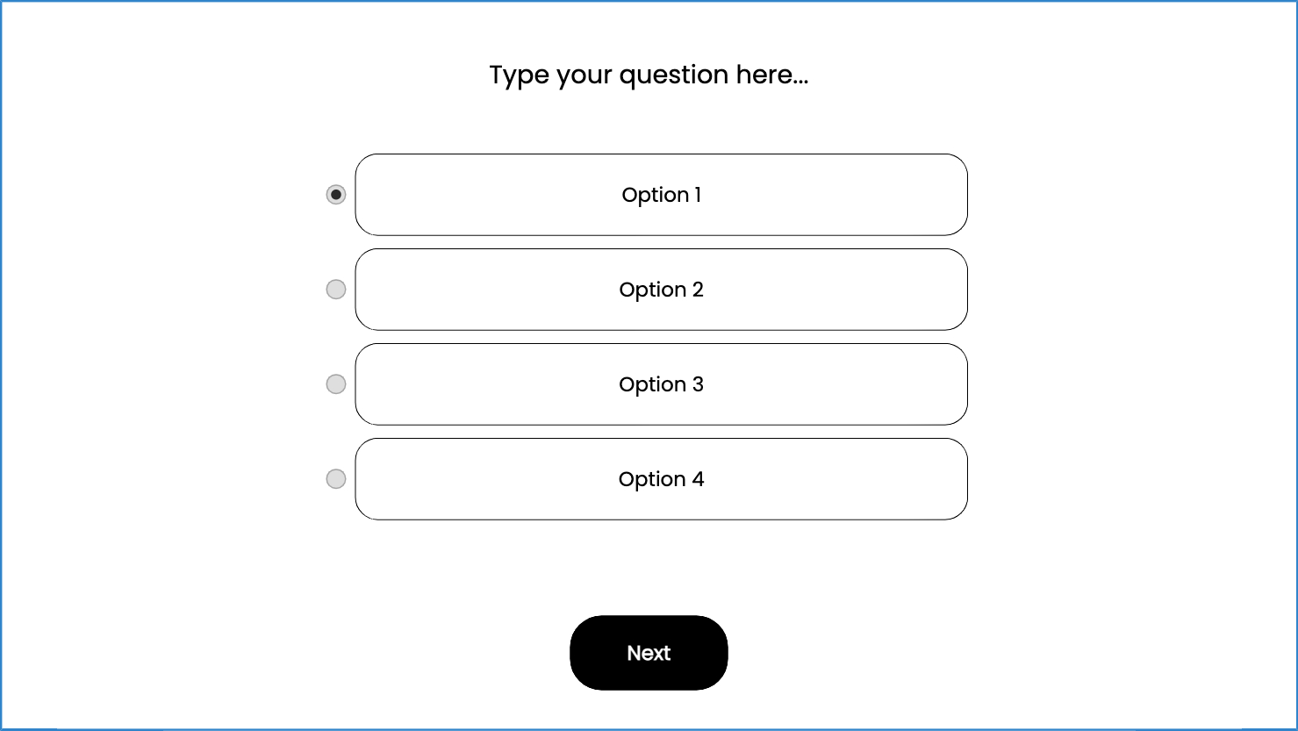
Task: Click the 'Option 4' text label
Action: 661,479
